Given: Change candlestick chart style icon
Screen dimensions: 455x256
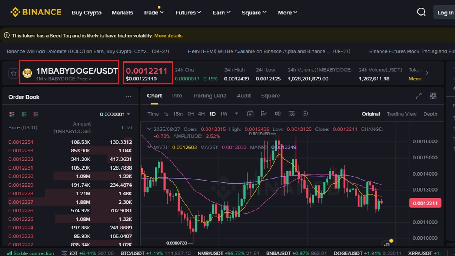Looking at the screenshot, I should click(x=278, y=114).
